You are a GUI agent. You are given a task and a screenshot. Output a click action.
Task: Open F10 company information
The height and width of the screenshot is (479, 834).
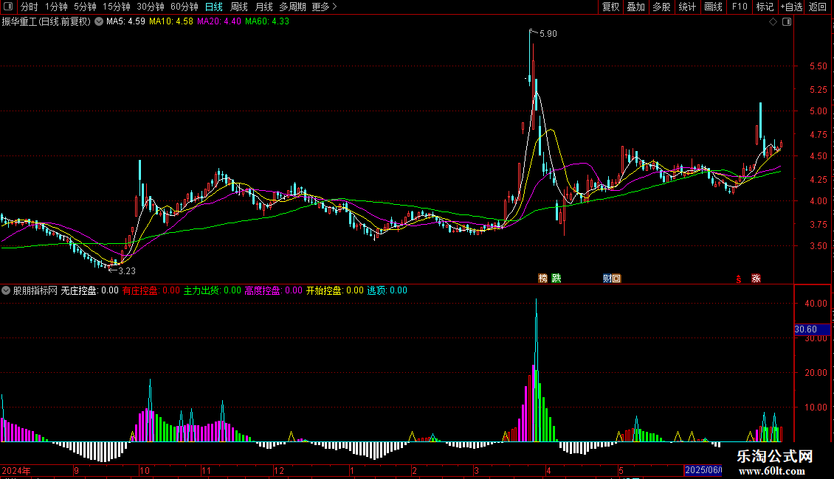coord(740,7)
